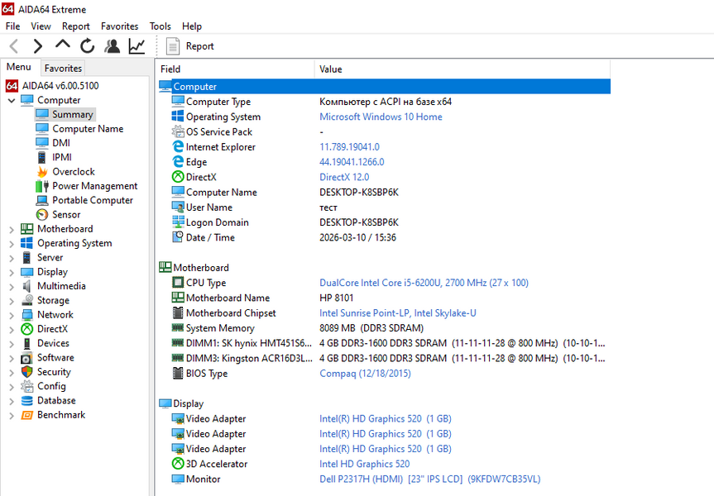Click the Security shield icon
The image size is (714, 496).
point(26,372)
